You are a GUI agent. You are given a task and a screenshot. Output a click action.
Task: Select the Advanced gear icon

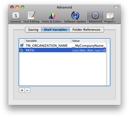(95, 15)
